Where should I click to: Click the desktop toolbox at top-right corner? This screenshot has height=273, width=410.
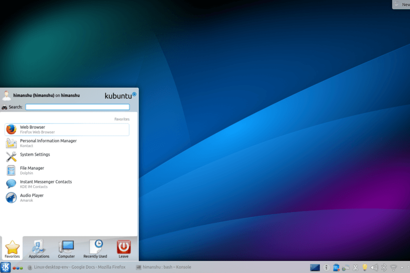[401, 5]
